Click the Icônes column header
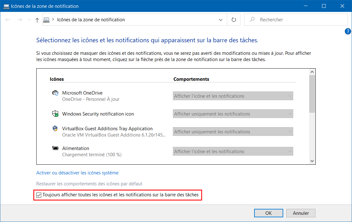Viewport: 352px width, 222px height. point(57,79)
